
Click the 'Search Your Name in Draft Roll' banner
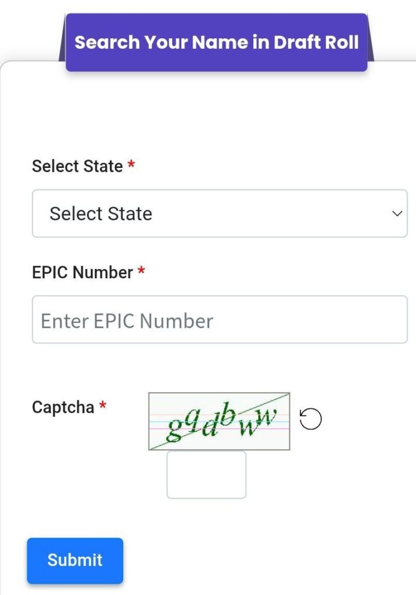point(216,42)
